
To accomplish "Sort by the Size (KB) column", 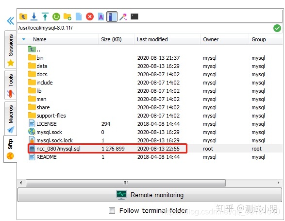I will pos(111,39).
